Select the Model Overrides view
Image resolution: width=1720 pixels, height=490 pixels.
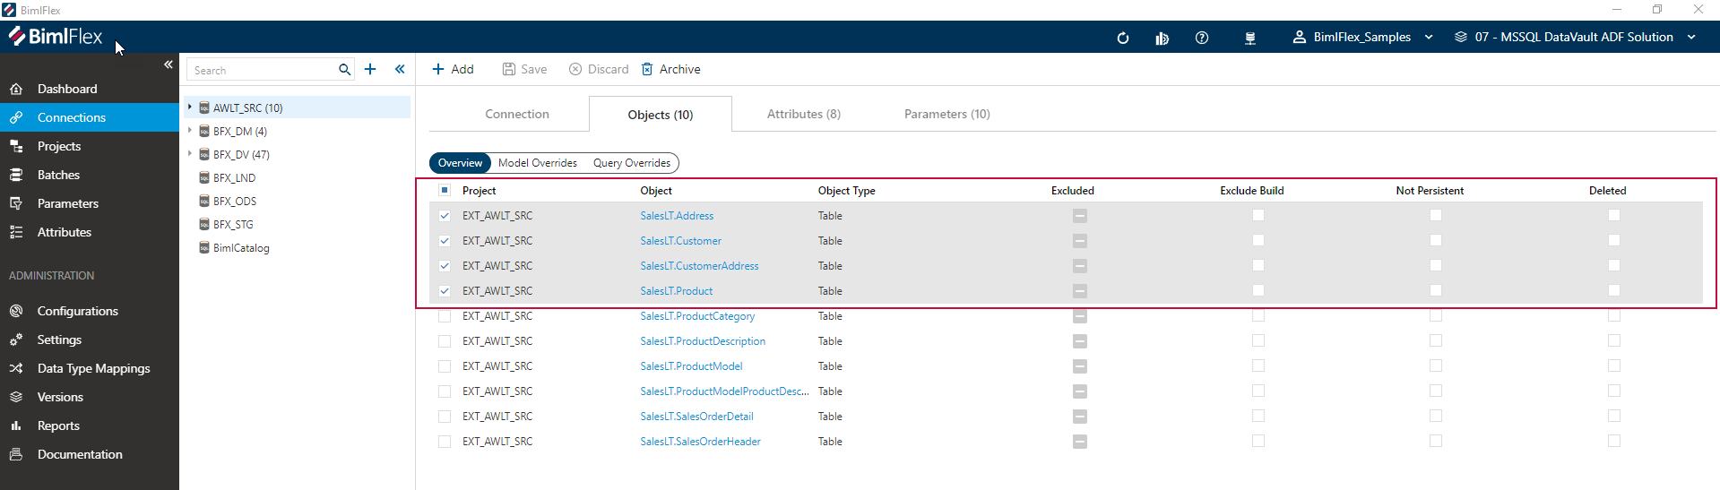537,163
